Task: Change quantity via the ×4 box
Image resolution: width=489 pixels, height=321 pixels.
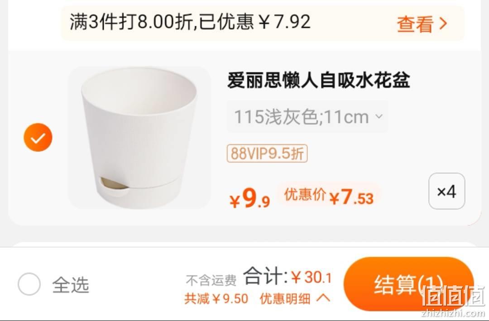Action: click(x=446, y=191)
